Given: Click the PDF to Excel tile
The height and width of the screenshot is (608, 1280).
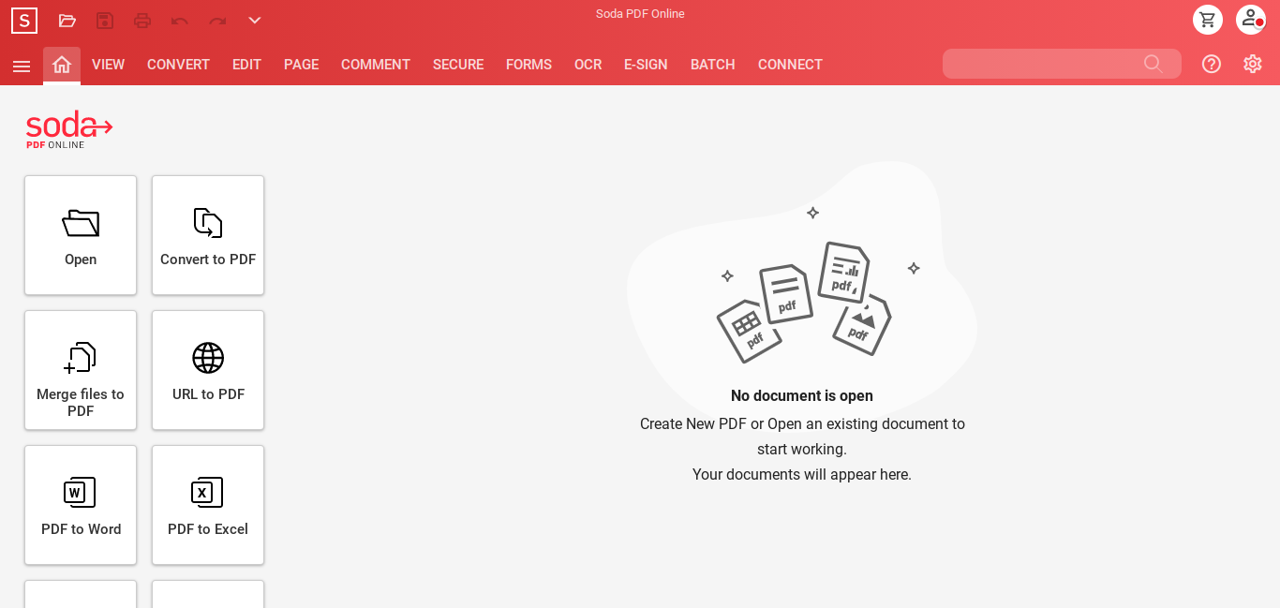Looking at the screenshot, I should (x=208, y=505).
